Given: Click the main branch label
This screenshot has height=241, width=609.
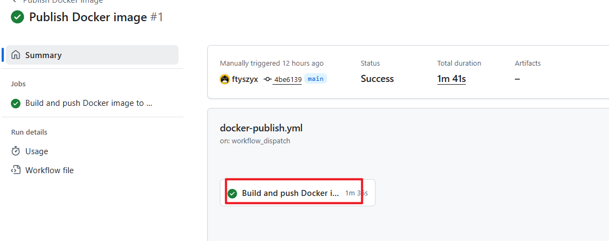Looking at the screenshot, I should pos(316,79).
